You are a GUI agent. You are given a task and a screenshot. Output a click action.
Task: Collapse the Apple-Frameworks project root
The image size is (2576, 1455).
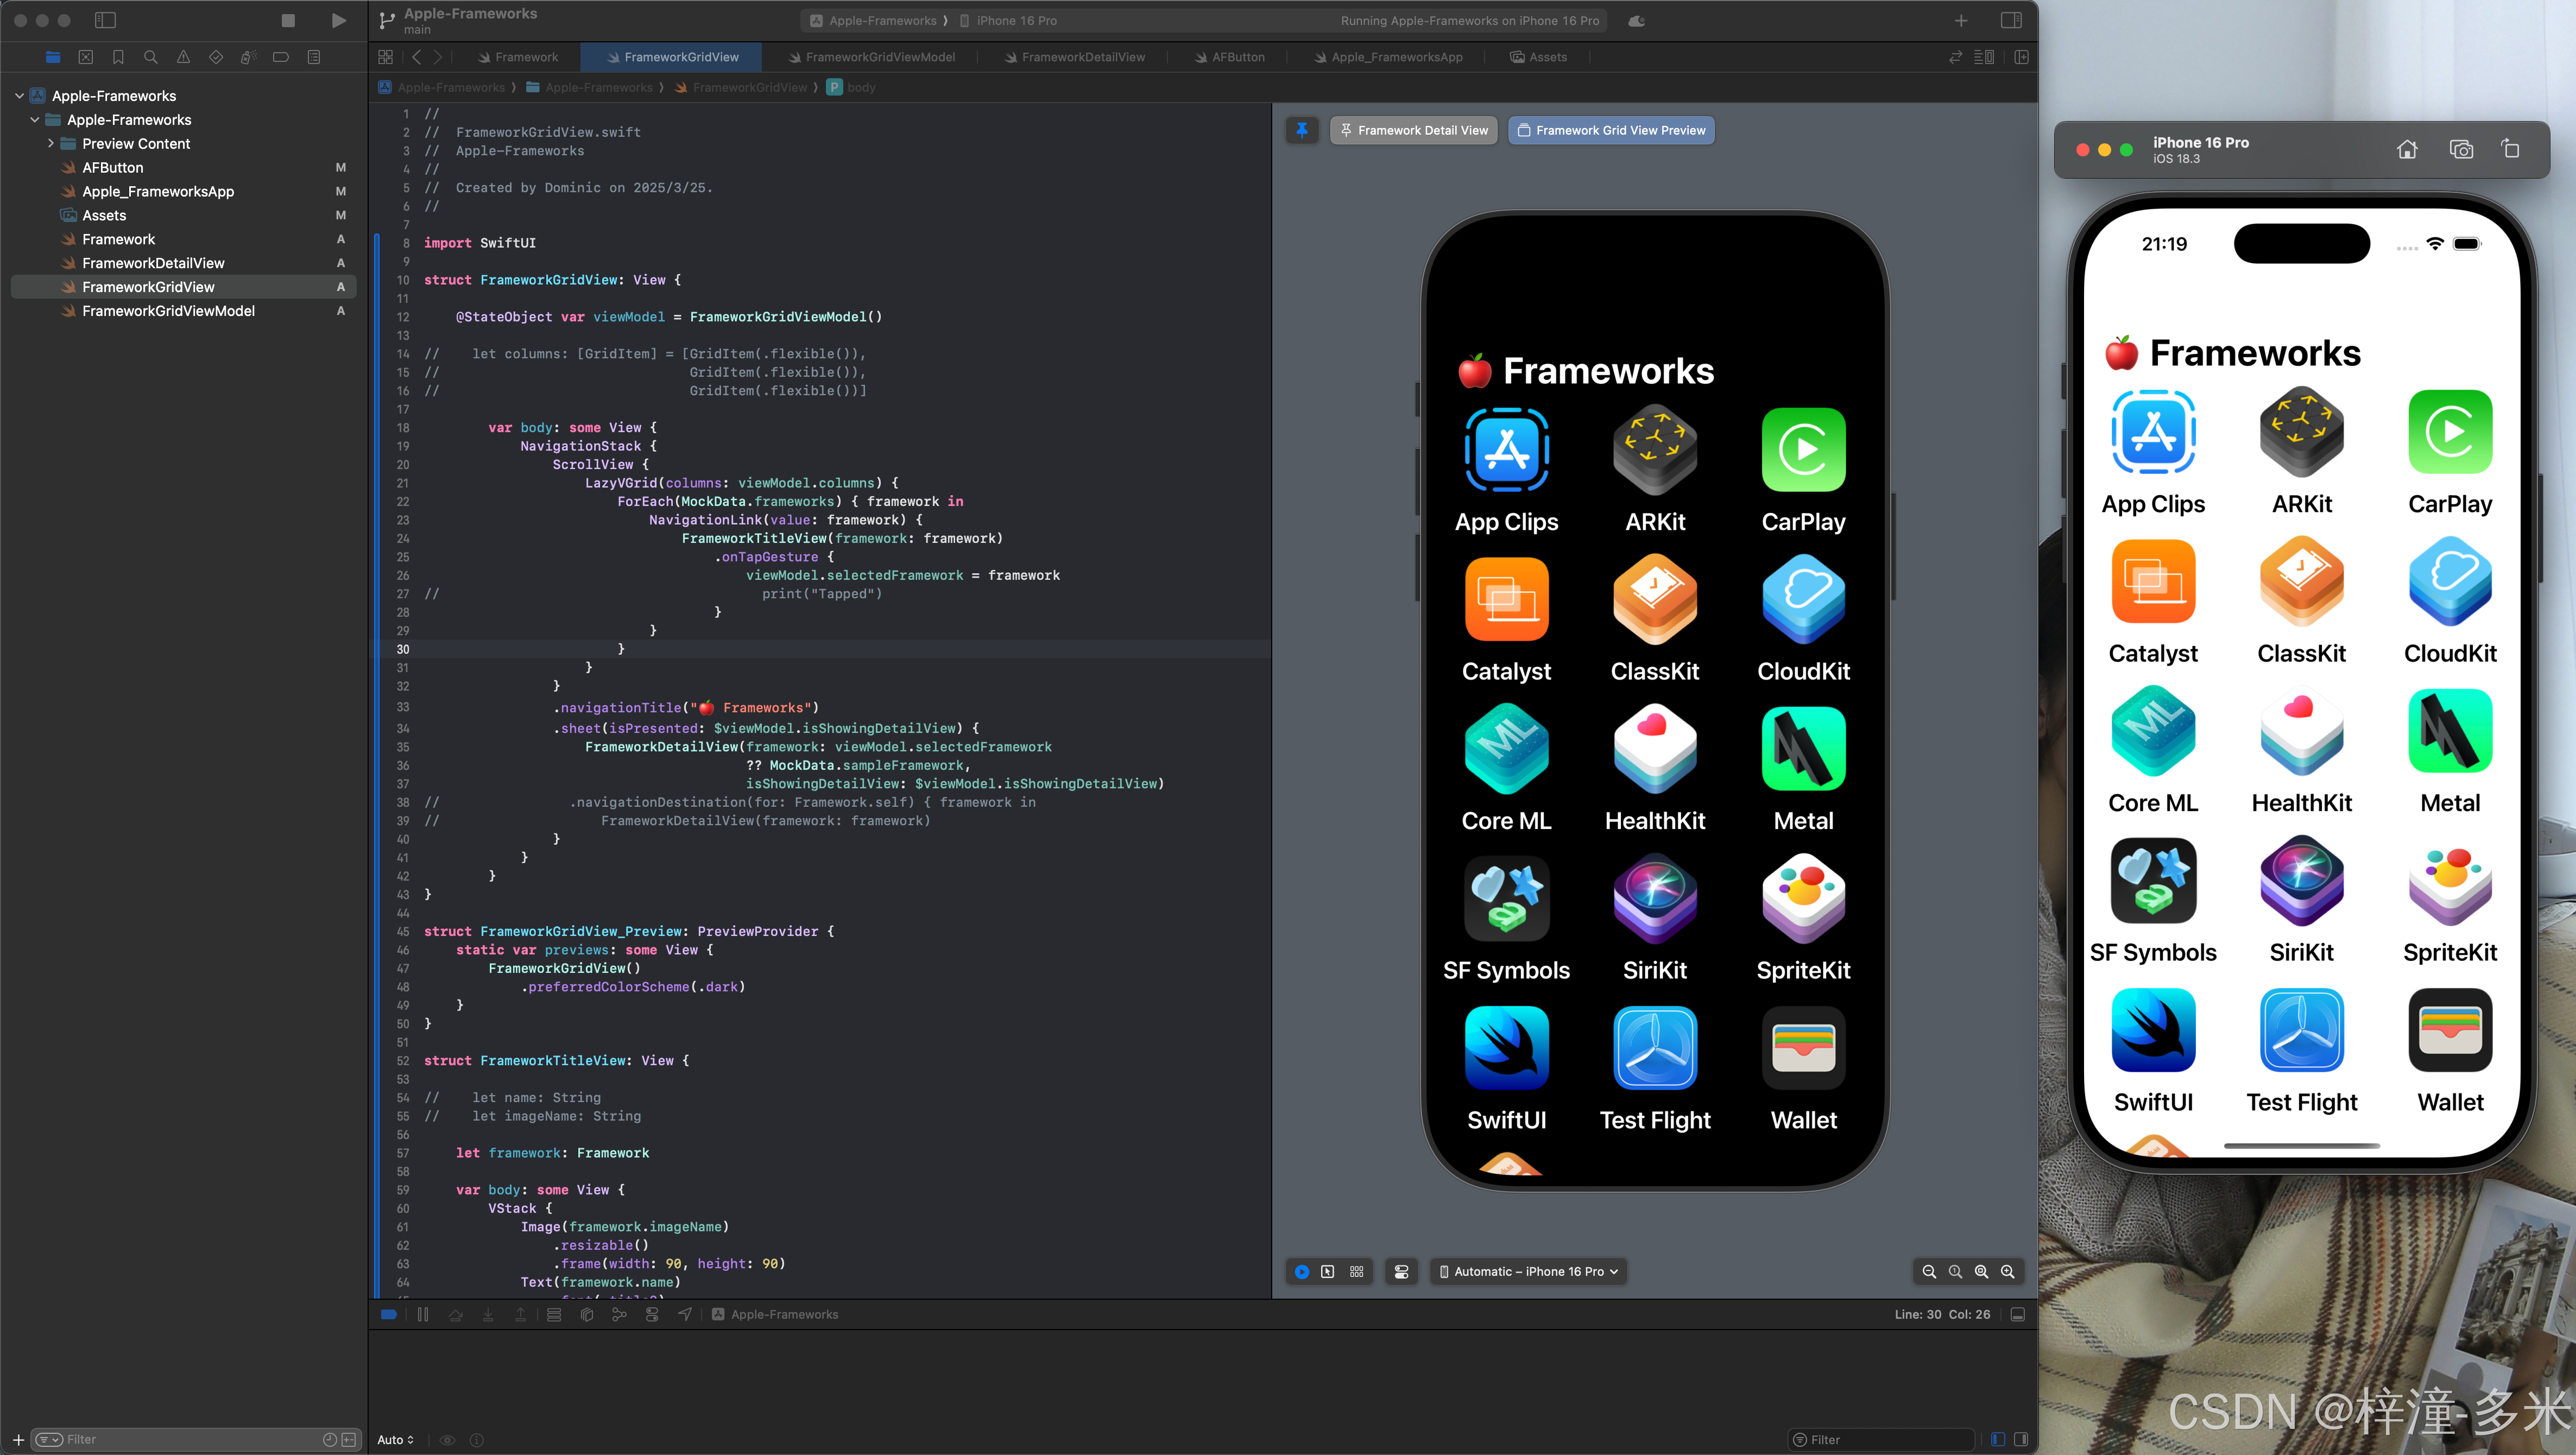(x=19, y=96)
